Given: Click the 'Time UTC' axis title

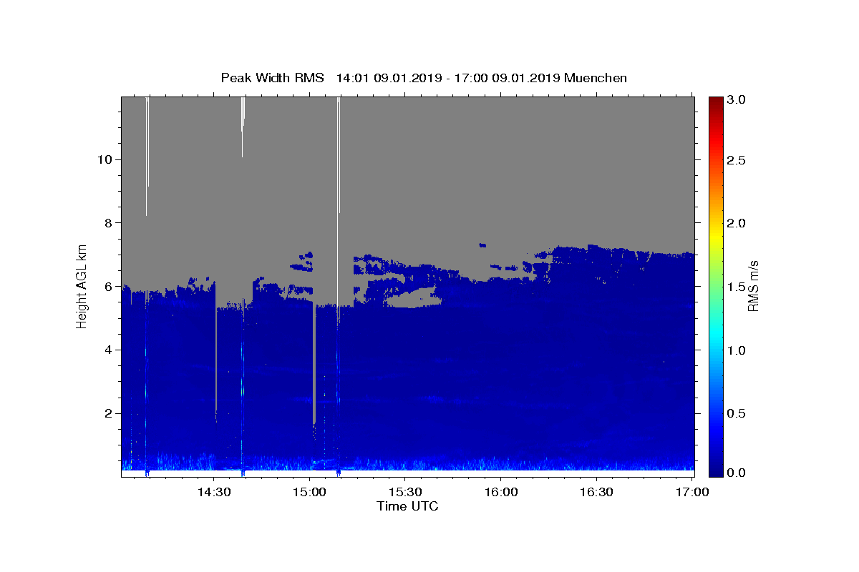Looking at the screenshot, I should tap(407, 507).
